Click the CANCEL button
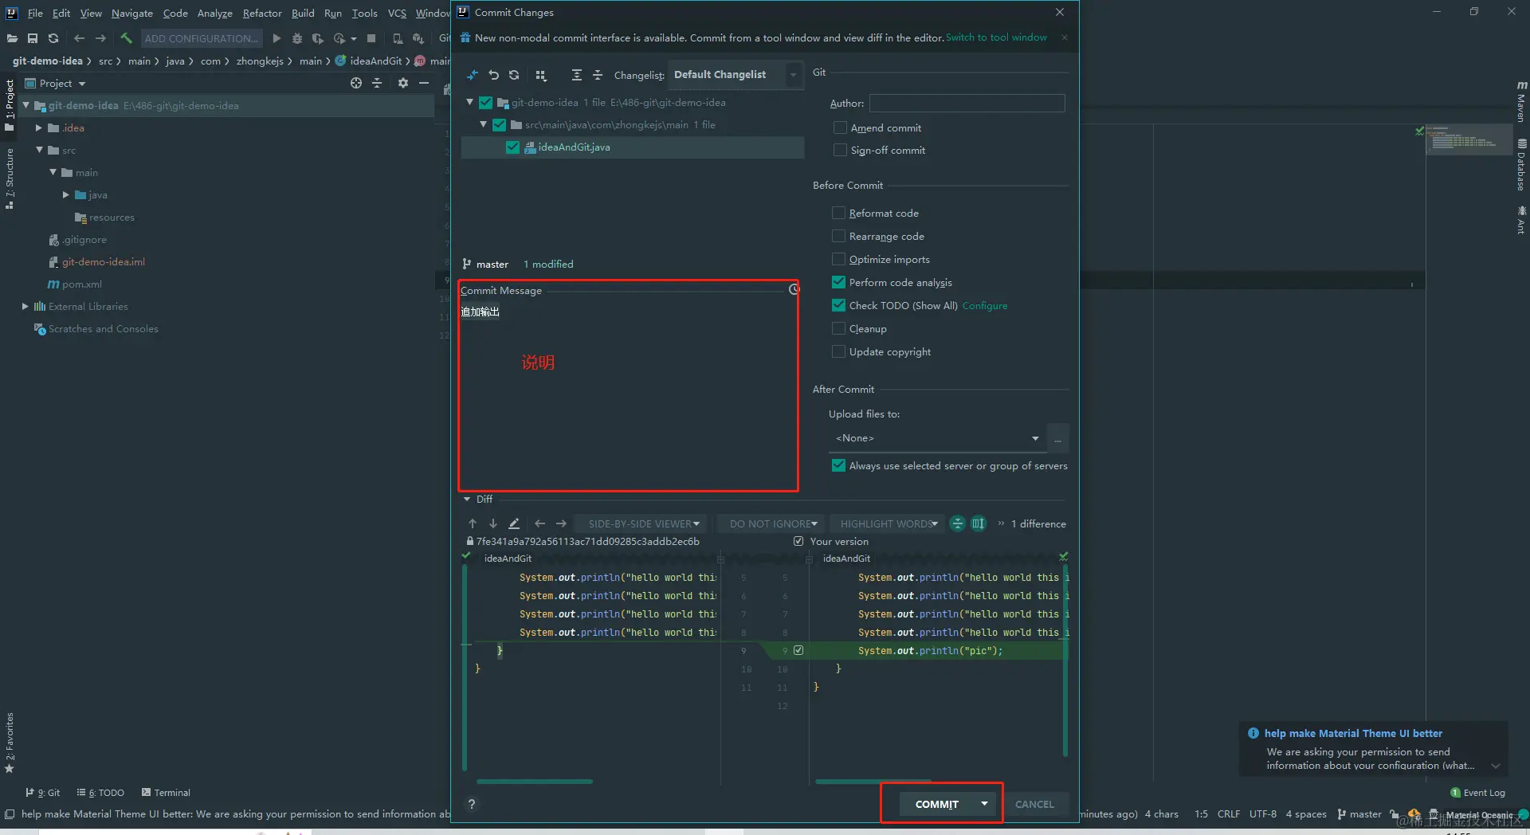The width and height of the screenshot is (1530, 835). (1034, 804)
